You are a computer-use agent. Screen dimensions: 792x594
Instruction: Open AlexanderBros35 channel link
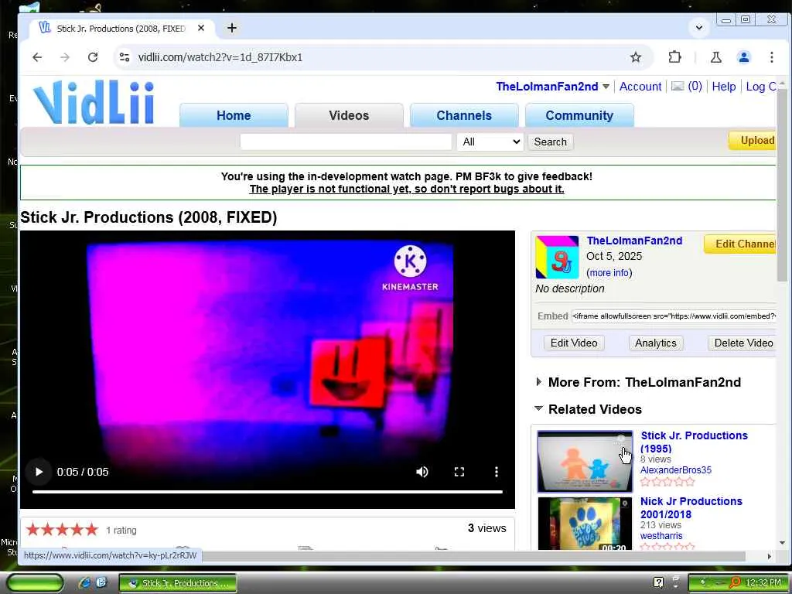[676, 470]
